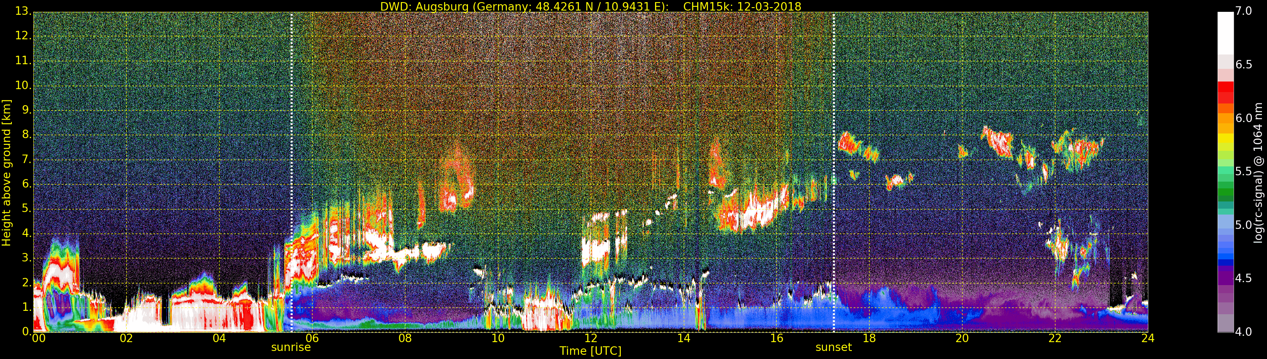Click the '0.' height tick label
Image resolution: width=1267 pixels, height=359 pixels.
(x=27, y=332)
